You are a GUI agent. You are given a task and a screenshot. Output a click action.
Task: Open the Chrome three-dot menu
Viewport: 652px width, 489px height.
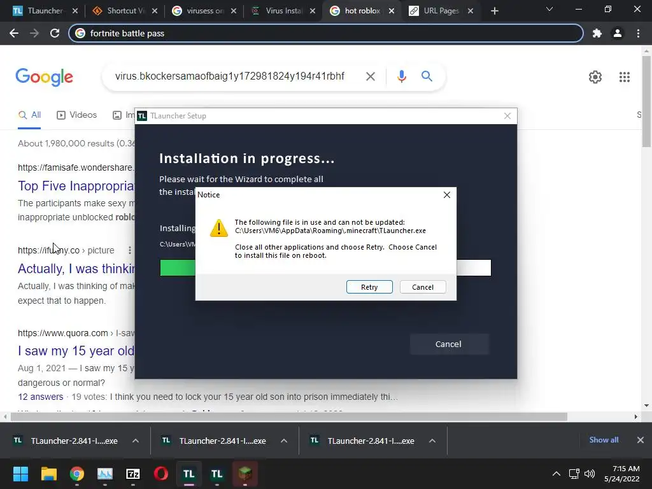click(x=638, y=33)
